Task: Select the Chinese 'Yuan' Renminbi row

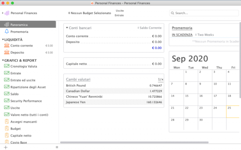Action: 114,97
